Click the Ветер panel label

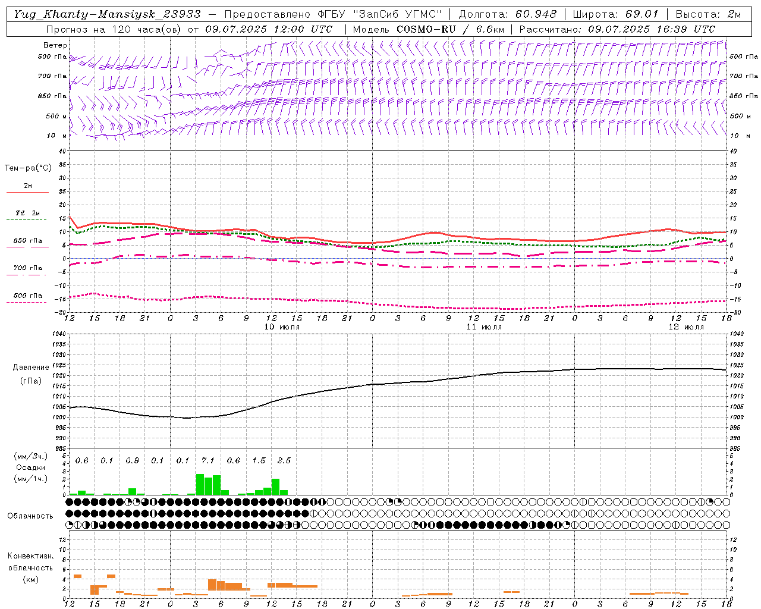coord(55,45)
